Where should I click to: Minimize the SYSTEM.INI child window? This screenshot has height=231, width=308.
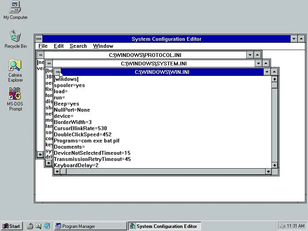coord(258,64)
